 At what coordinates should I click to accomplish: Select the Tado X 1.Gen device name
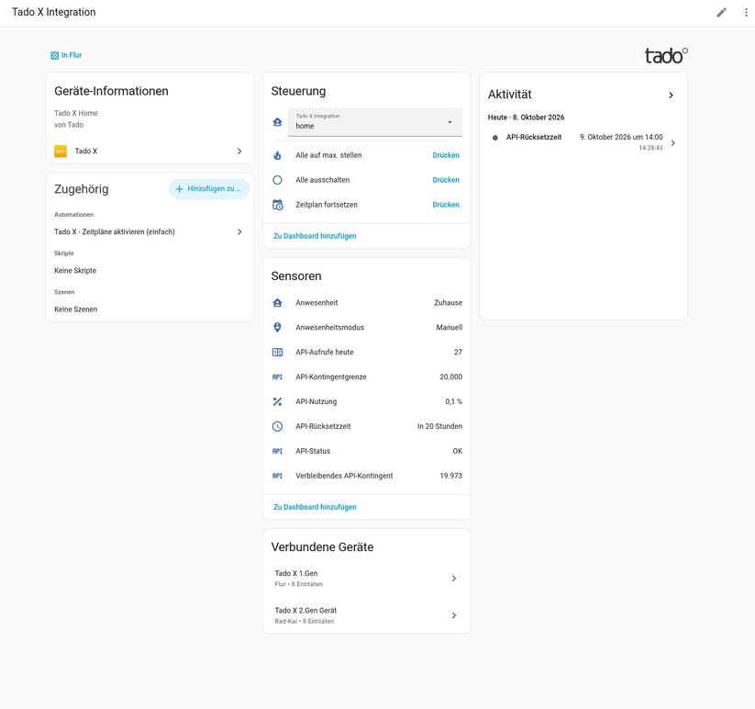click(296, 574)
